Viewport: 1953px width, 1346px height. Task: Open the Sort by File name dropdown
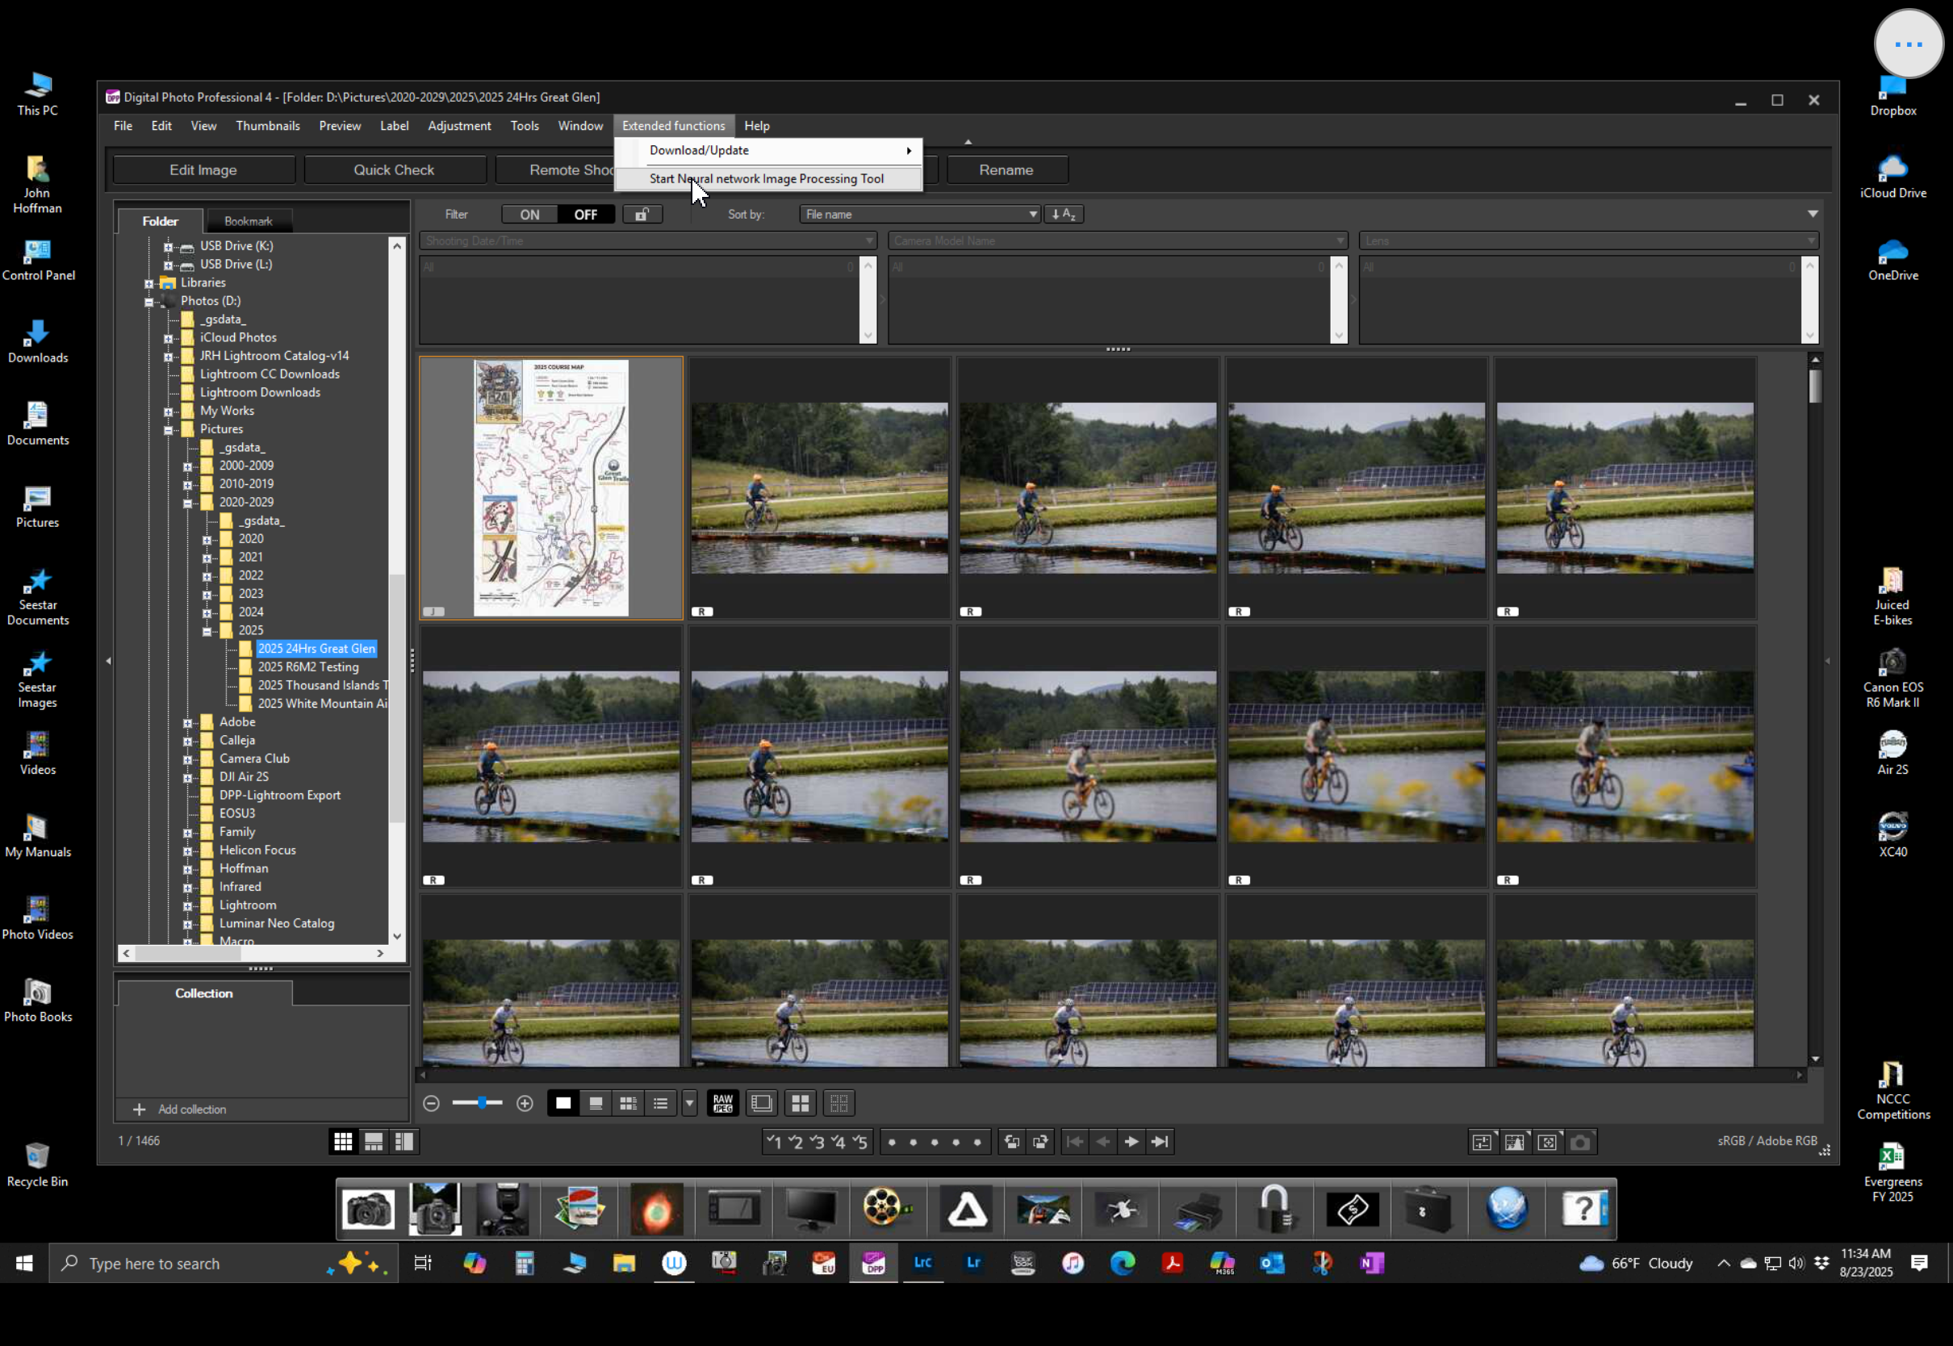[x=919, y=214]
